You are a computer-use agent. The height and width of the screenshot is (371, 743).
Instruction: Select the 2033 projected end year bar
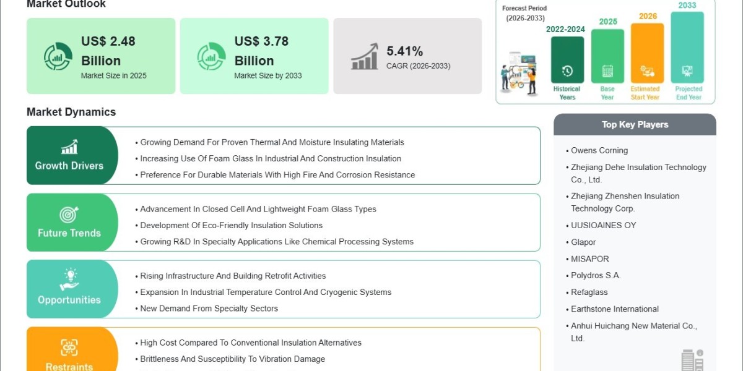click(687, 48)
